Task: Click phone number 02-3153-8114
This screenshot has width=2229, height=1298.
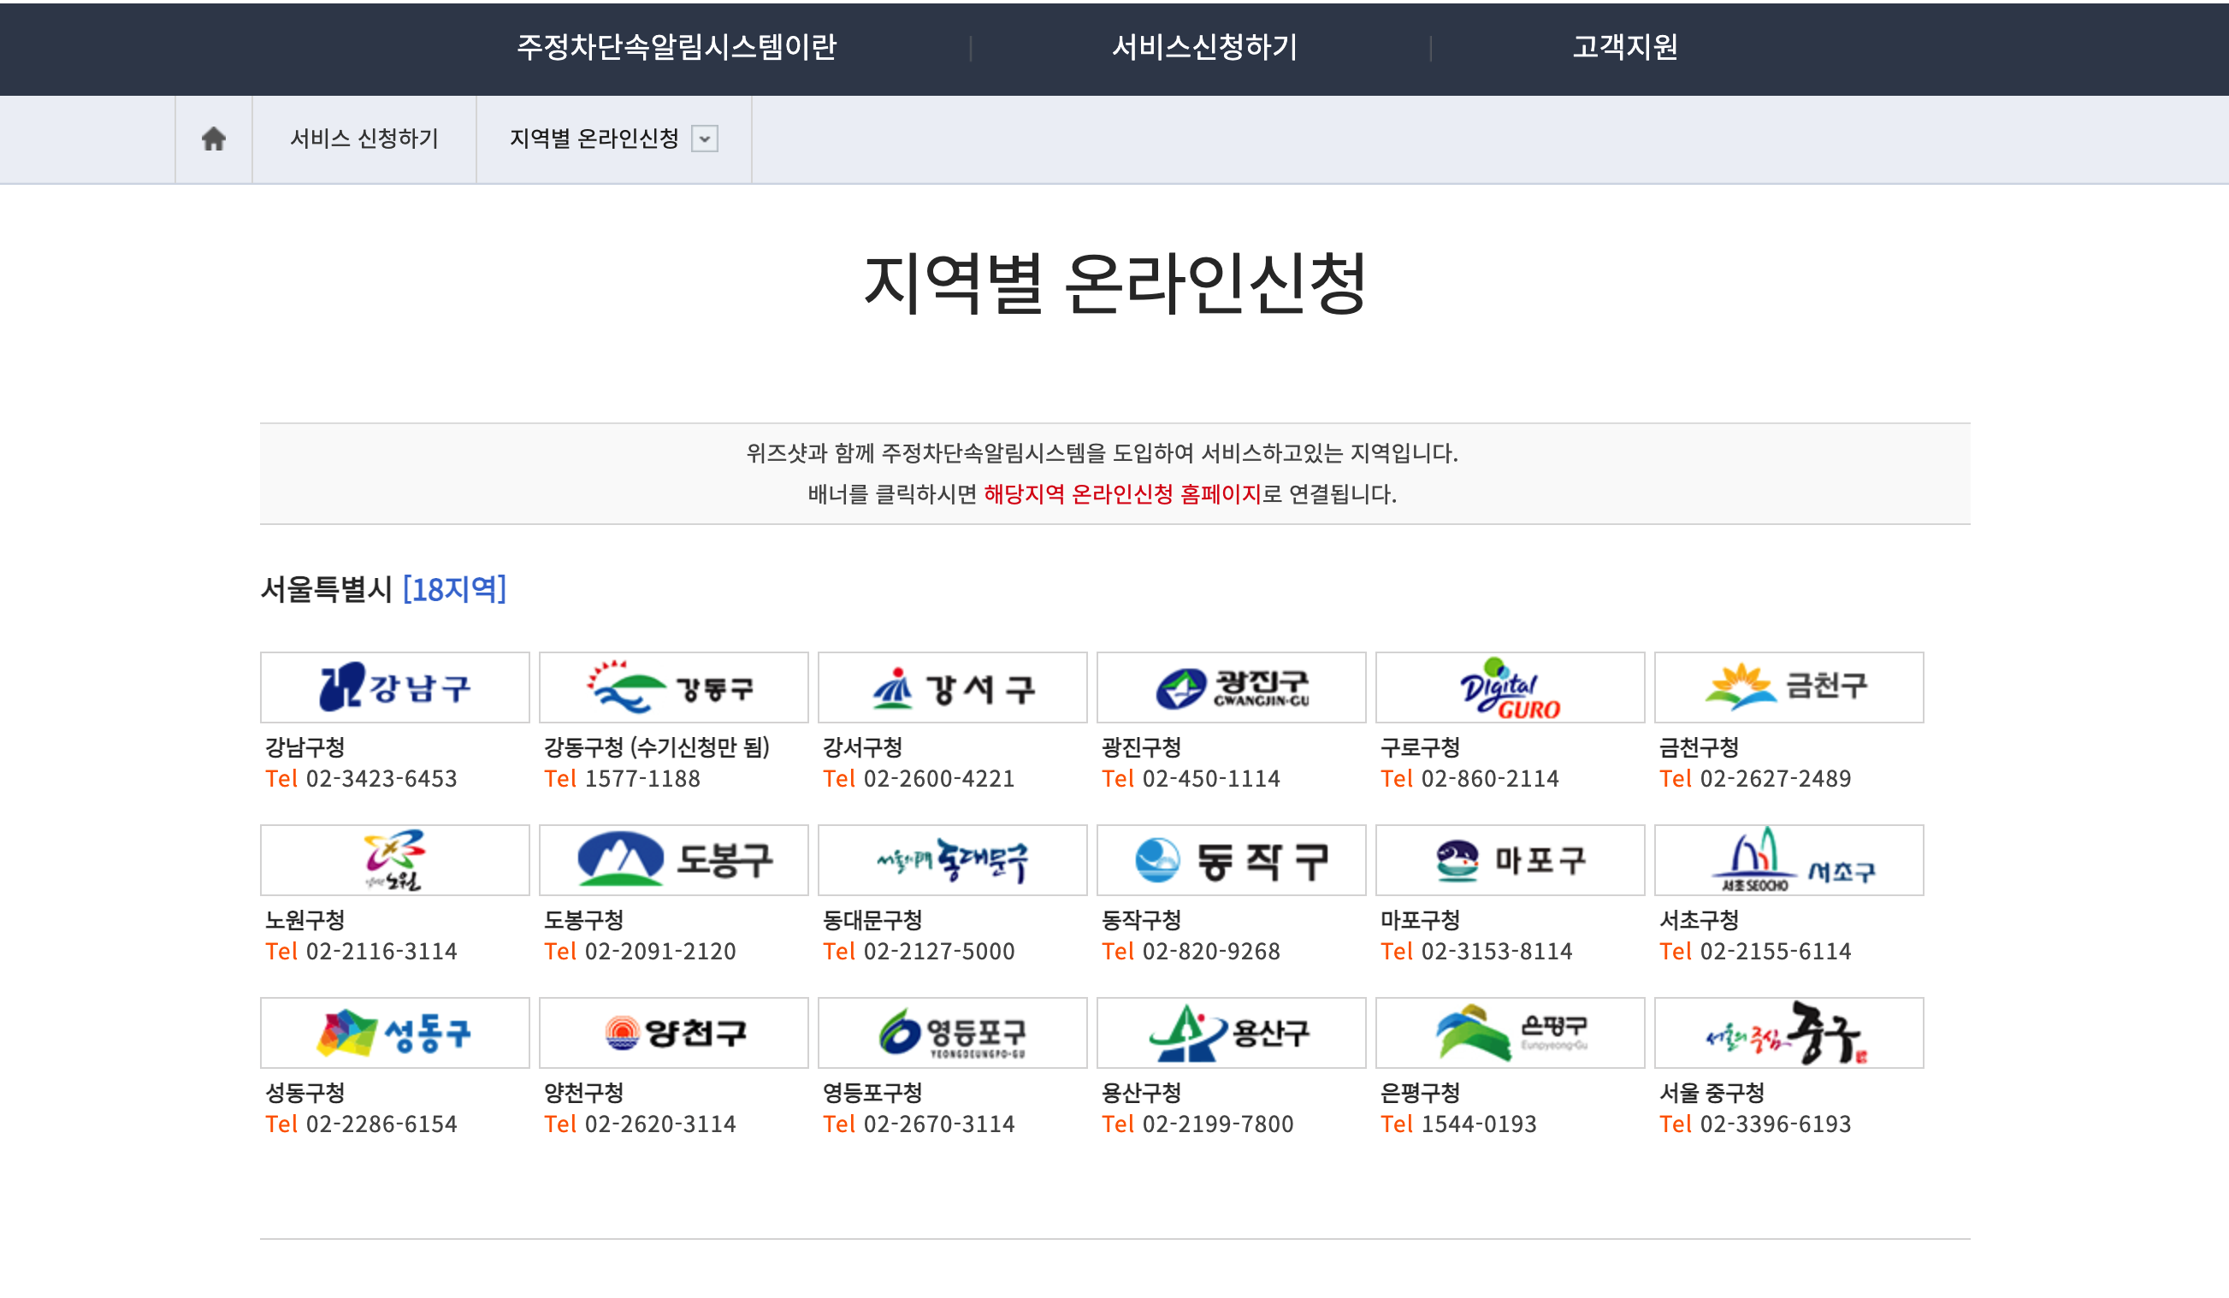Action: pyautogui.click(x=1497, y=952)
